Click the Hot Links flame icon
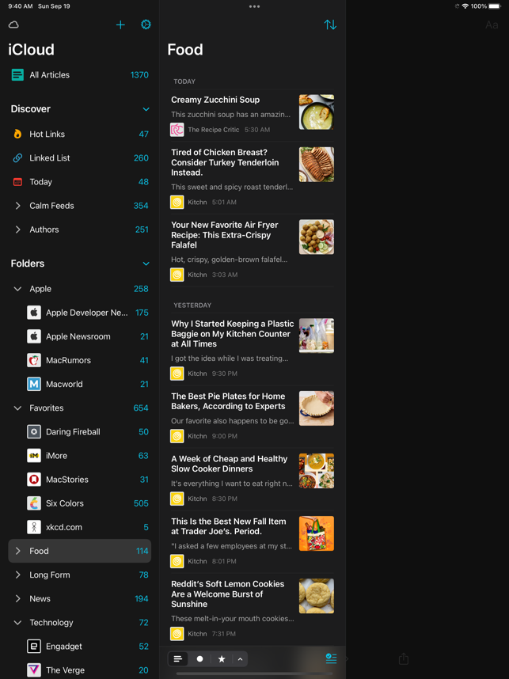The image size is (509, 679). (x=17, y=135)
